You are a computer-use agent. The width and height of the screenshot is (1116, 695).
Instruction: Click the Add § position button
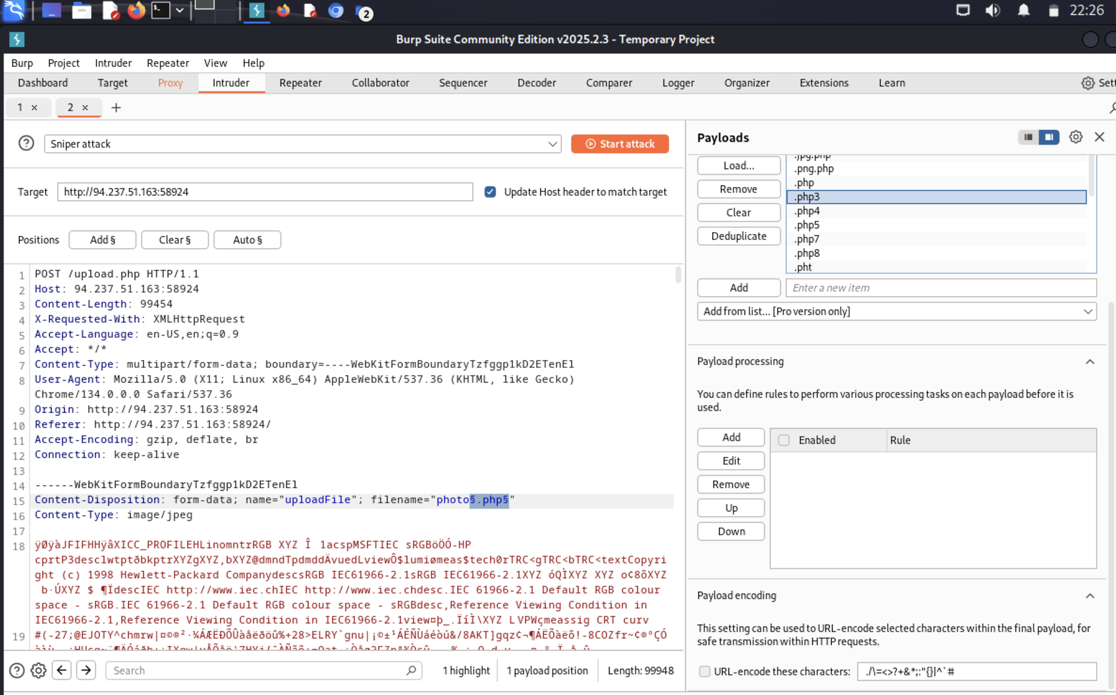[102, 240]
